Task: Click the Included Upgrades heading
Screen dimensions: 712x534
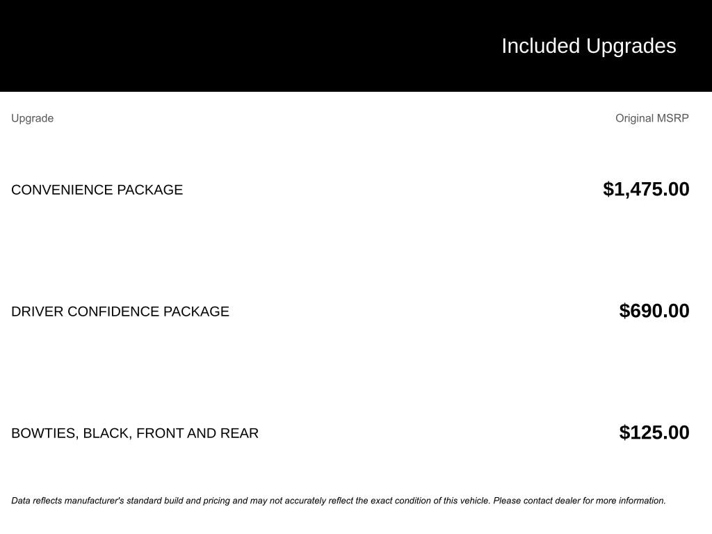Action: coord(588,46)
